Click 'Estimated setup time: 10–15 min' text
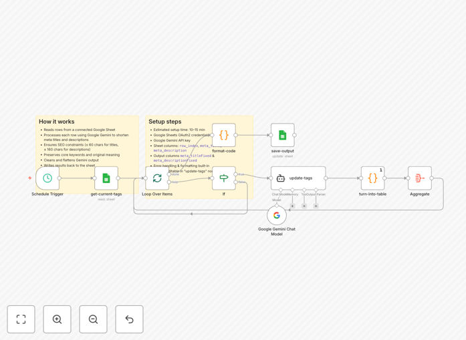 tap(179, 130)
